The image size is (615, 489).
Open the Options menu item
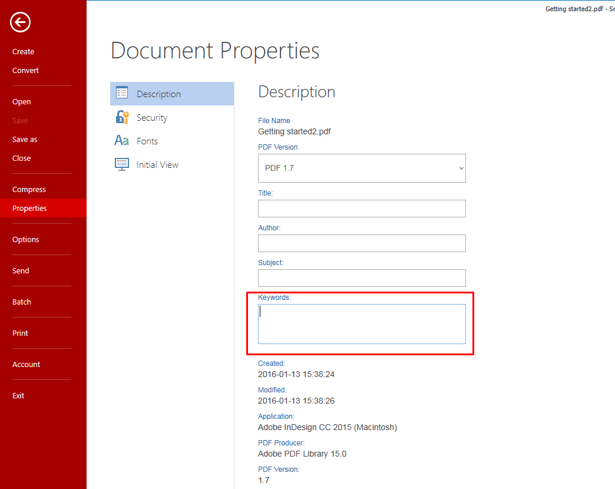coord(25,239)
